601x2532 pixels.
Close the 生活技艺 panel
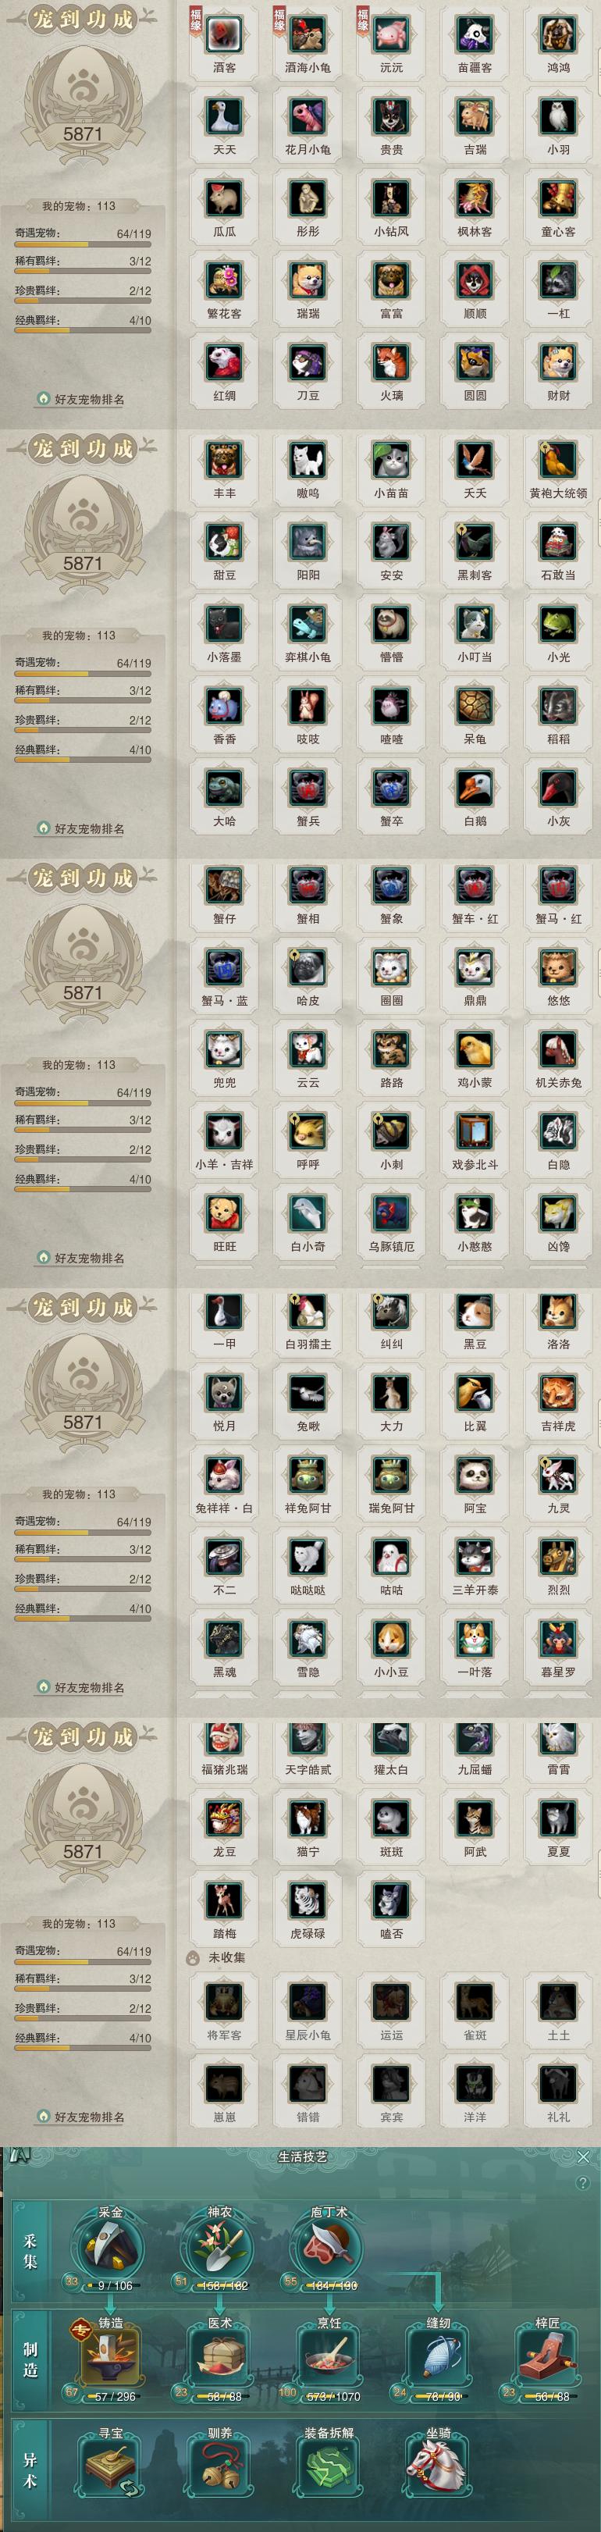click(x=583, y=2156)
